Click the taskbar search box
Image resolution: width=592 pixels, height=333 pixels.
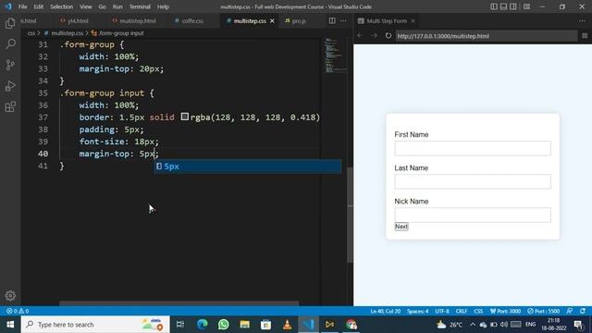pos(95,325)
